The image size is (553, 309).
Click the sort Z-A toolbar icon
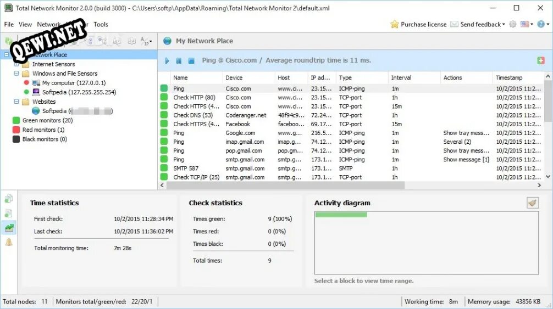click(x=131, y=41)
